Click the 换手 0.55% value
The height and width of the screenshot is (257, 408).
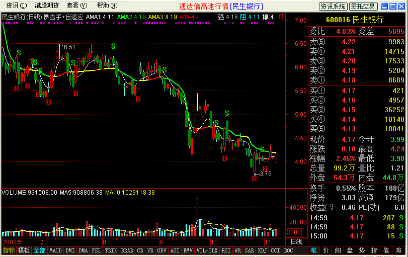pos(346,188)
